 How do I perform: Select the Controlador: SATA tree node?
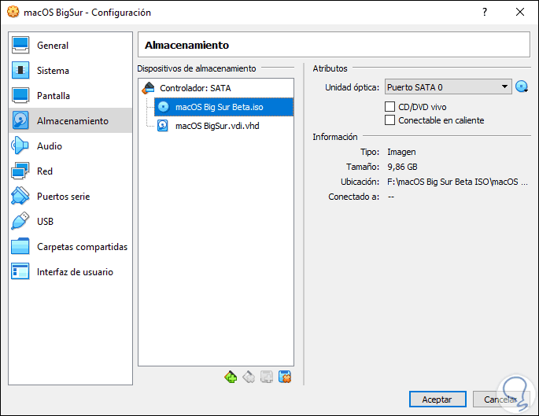click(195, 89)
